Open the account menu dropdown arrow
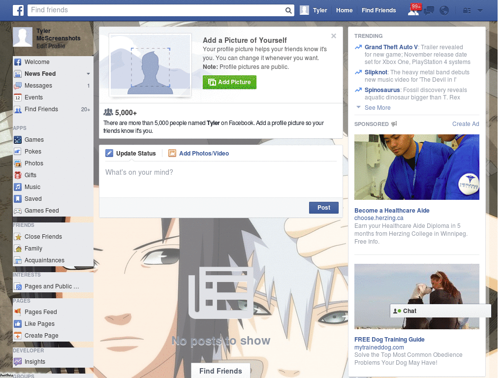 [x=480, y=11]
